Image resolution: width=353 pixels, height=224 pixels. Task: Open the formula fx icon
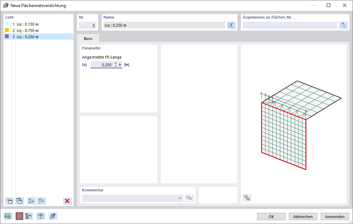click(x=53, y=216)
